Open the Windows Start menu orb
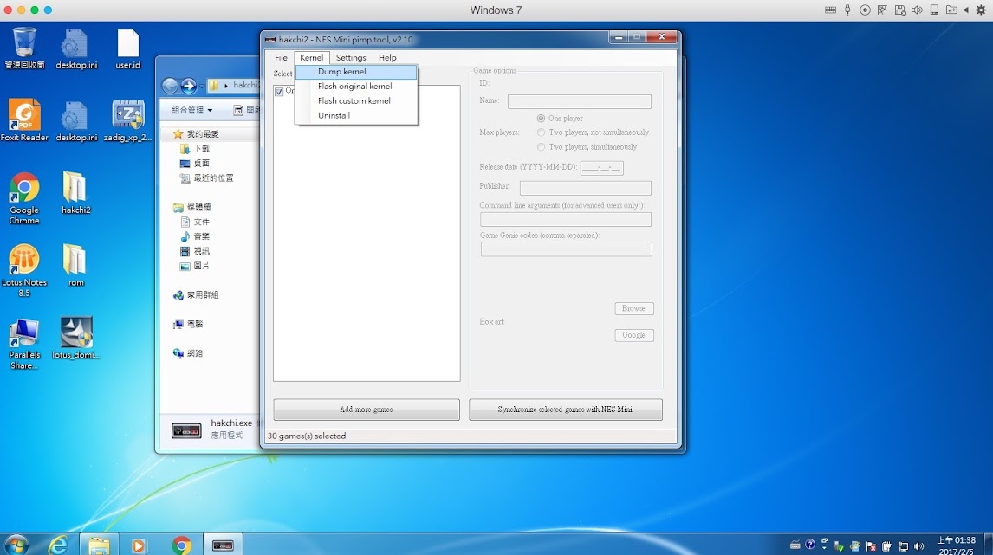The image size is (993, 555). click(16, 545)
